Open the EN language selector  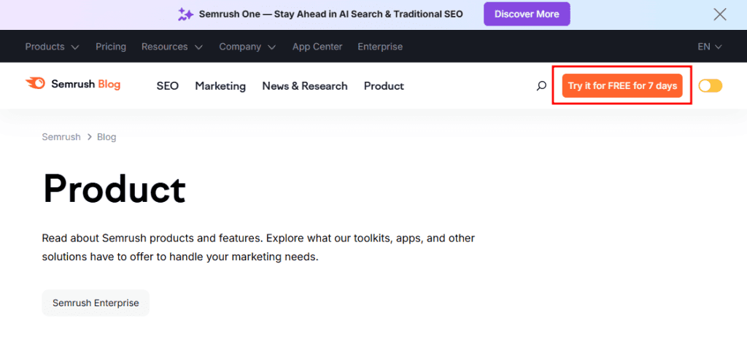click(710, 47)
